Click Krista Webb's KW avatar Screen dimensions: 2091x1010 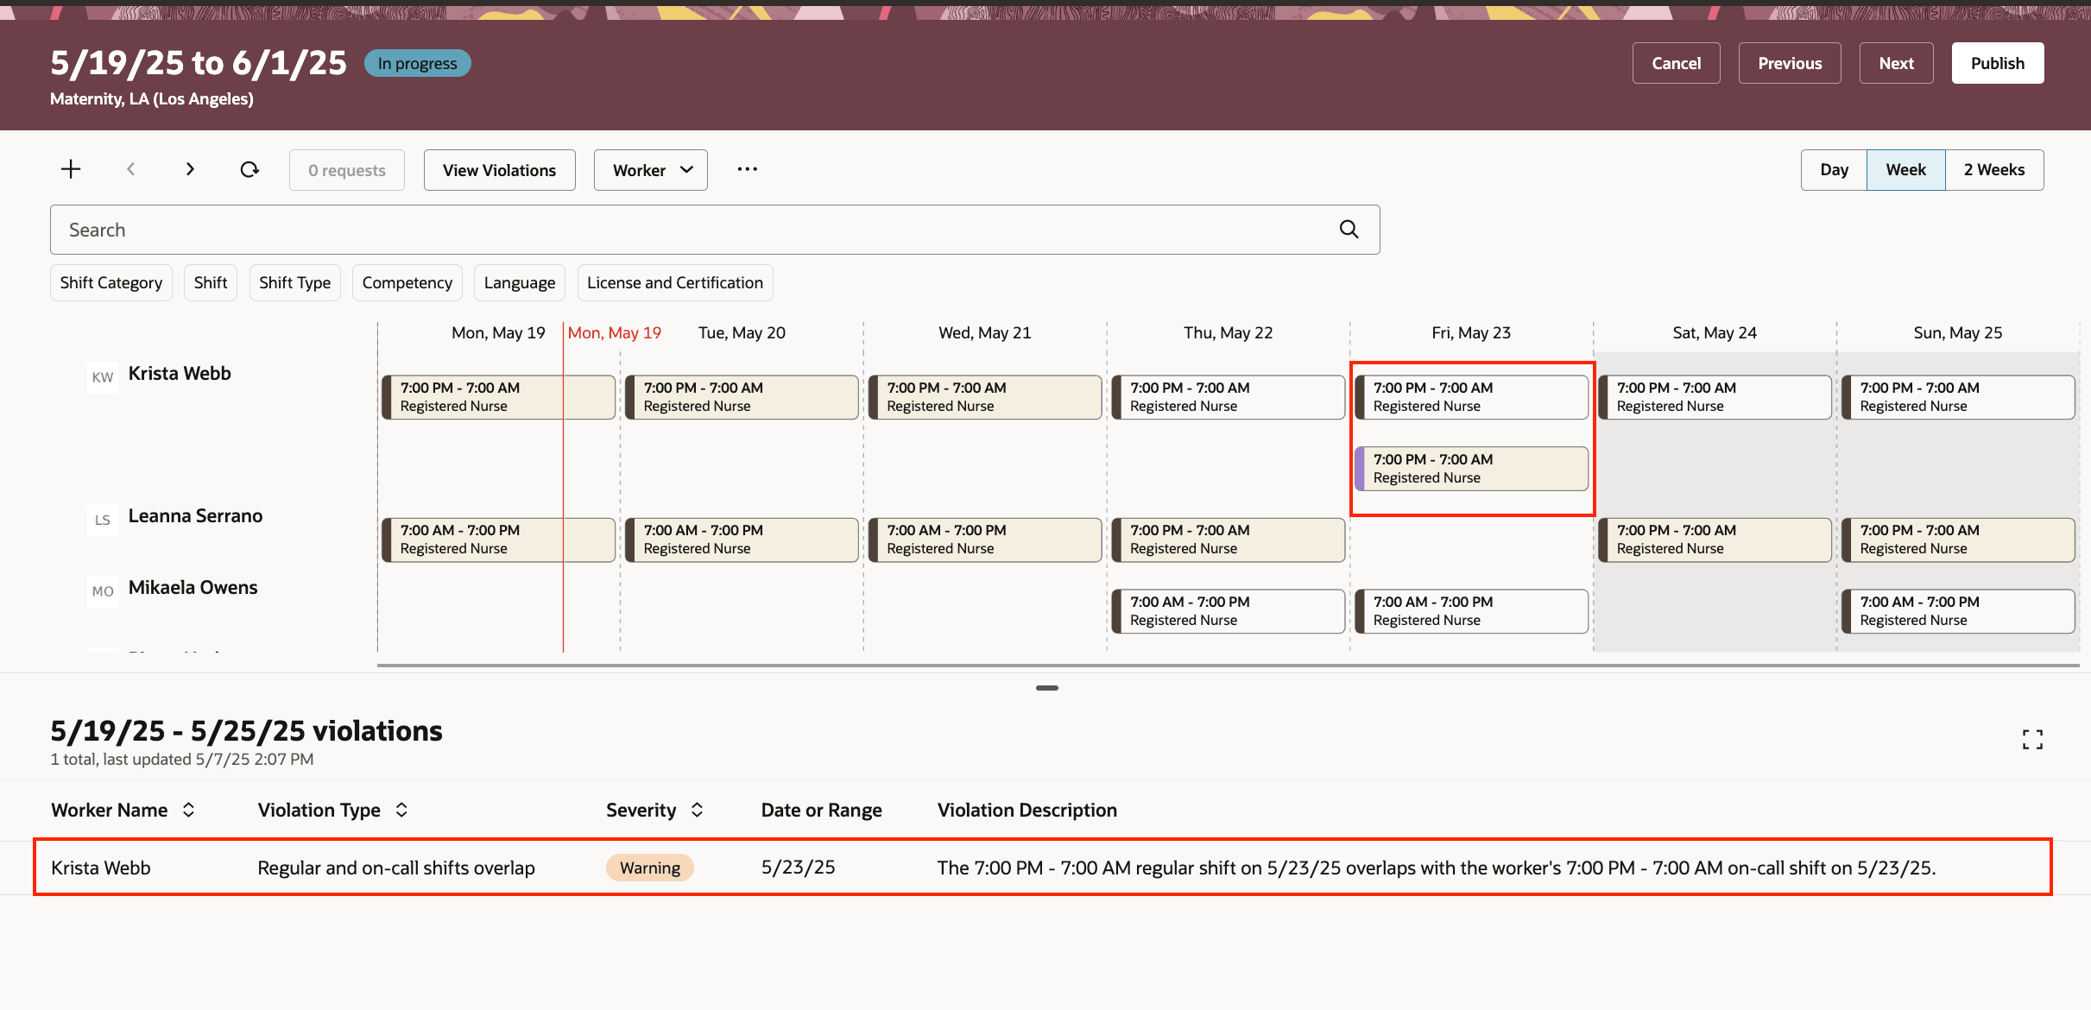[x=103, y=377]
